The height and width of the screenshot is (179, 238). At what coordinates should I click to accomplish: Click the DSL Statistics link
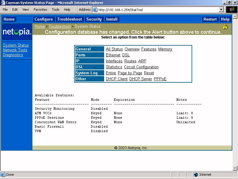click(x=114, y=67)
